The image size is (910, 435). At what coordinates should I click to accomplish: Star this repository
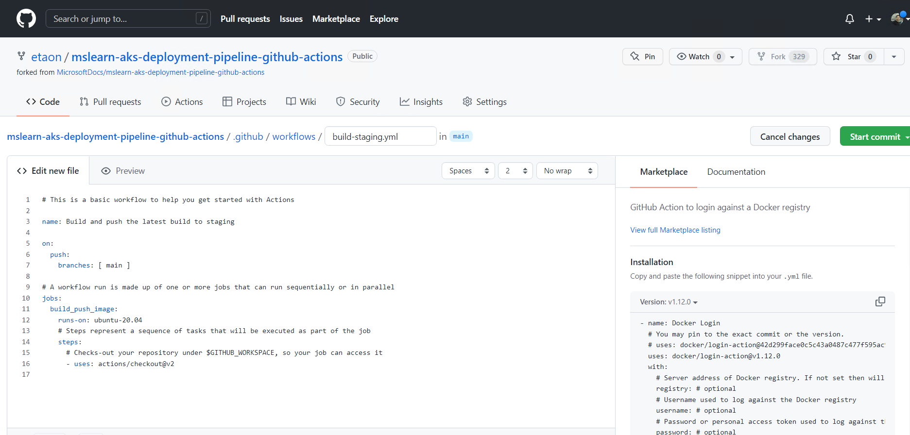coord(854,56)
